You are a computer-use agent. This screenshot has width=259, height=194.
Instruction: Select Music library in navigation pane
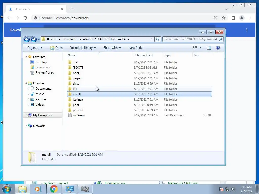point(39,94)
